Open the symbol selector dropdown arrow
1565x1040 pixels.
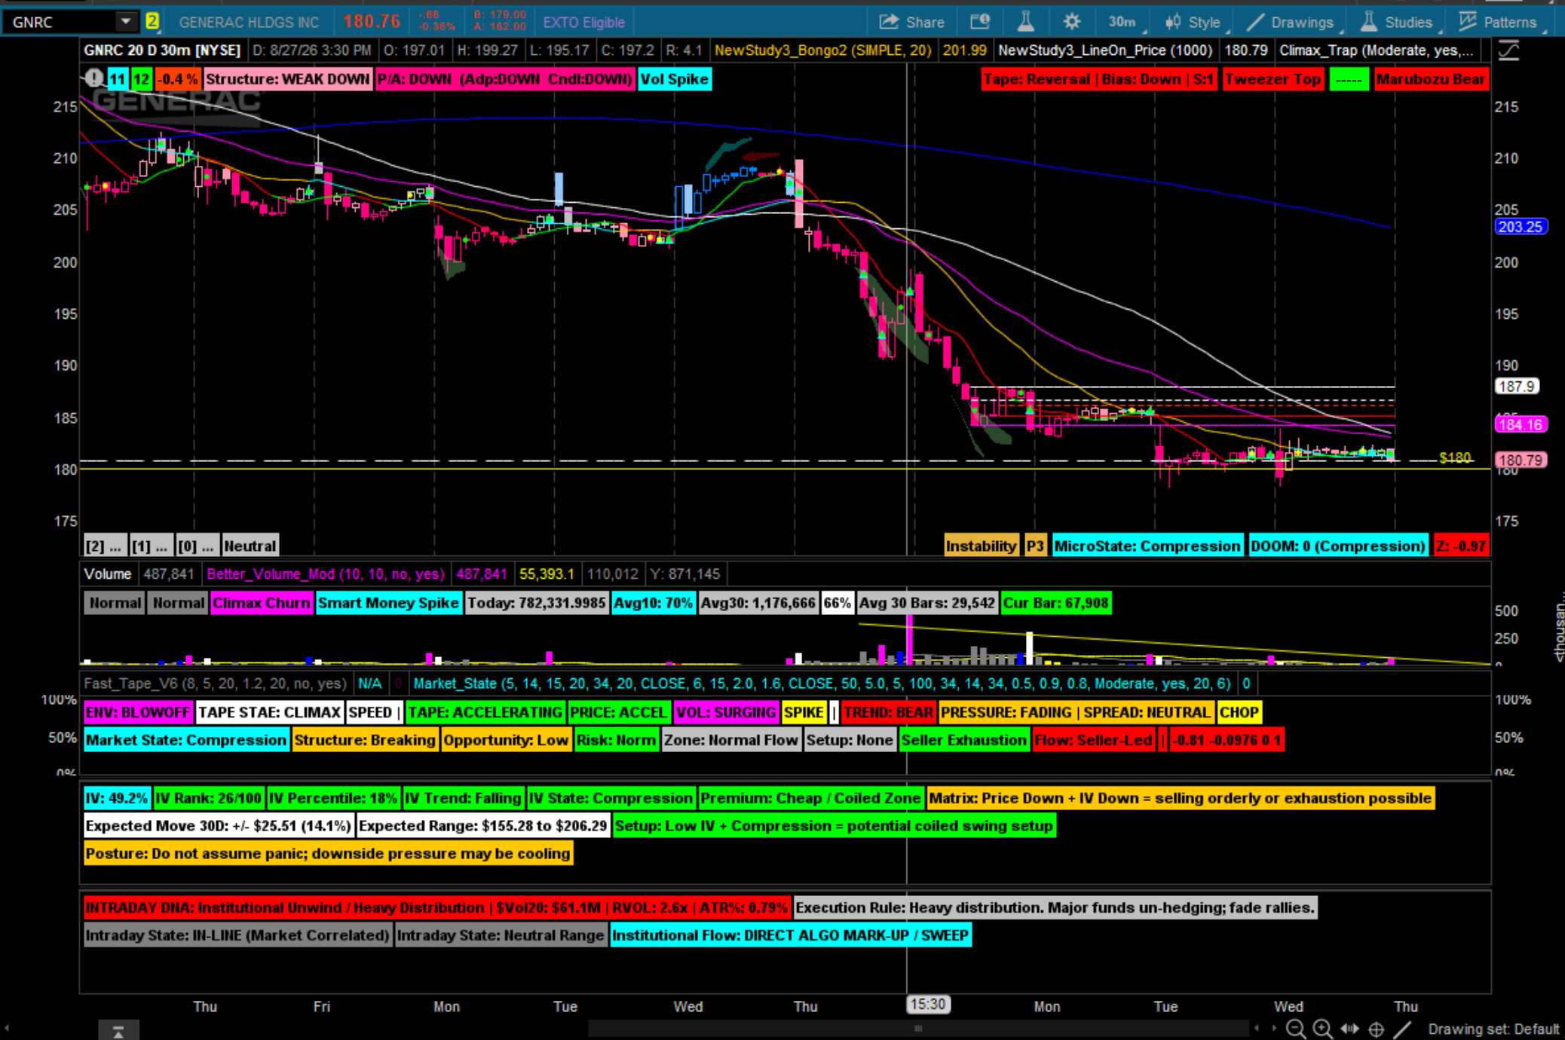[126, 21]
